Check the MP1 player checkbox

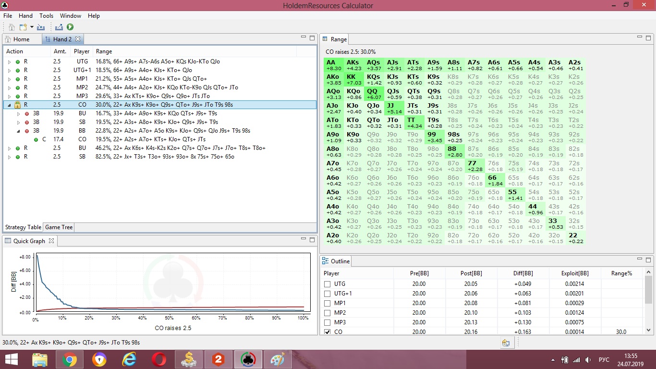coord(328,303)
